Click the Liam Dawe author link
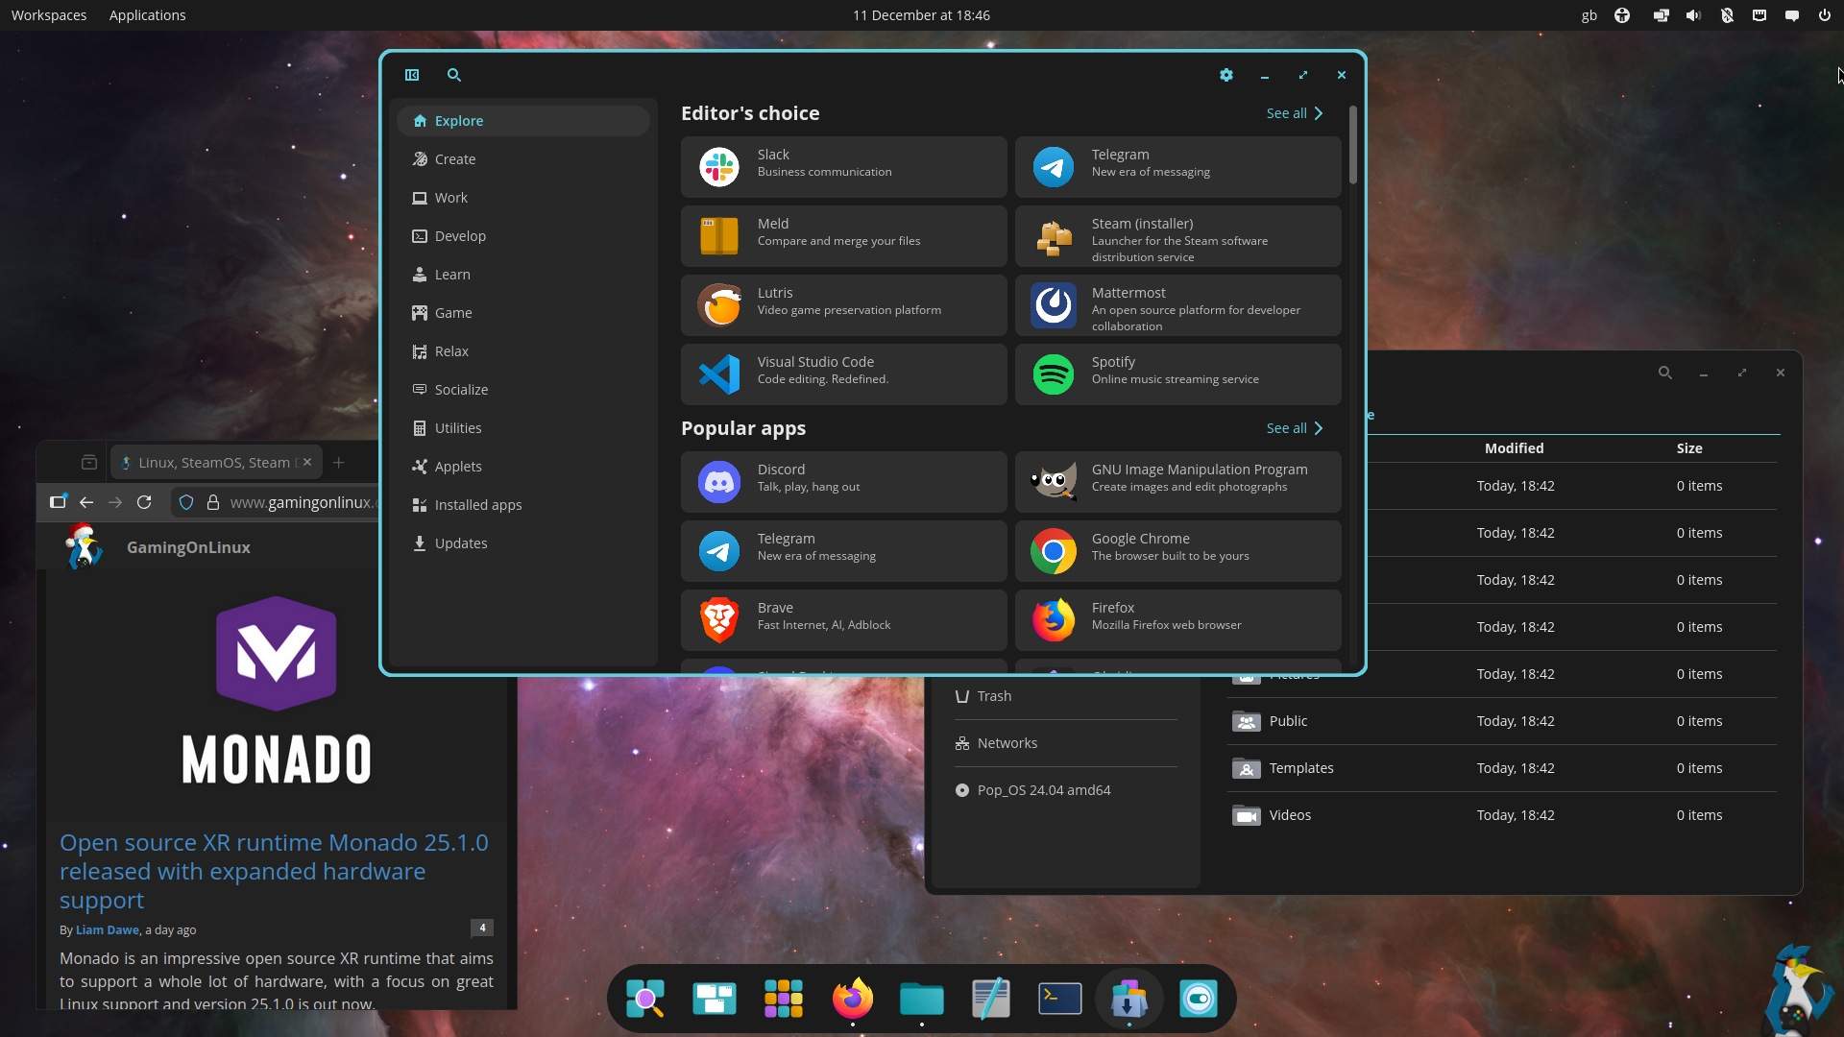1844x1037 pixels. coord(108,929)
